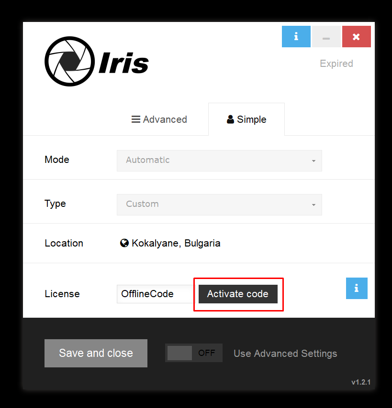
Task: Click the Activate code button
Action: tap(238, 294)
